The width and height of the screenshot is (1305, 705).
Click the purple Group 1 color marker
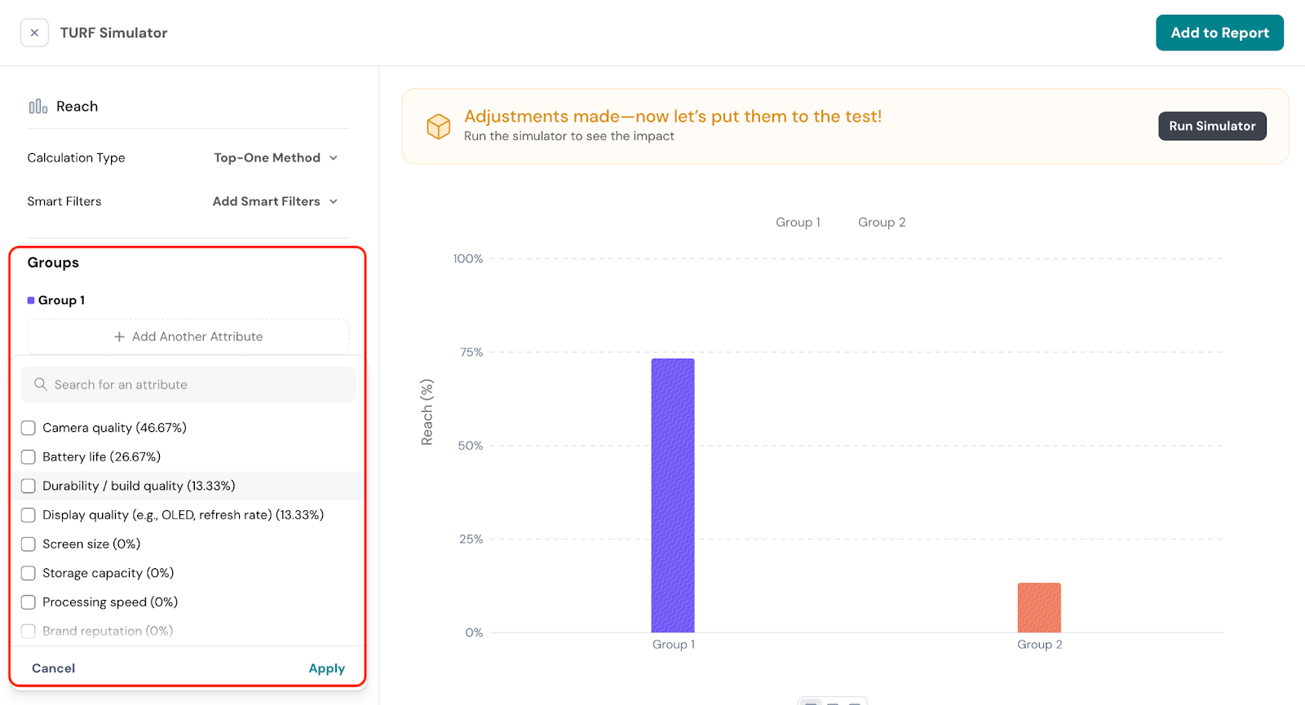(31, 301)
